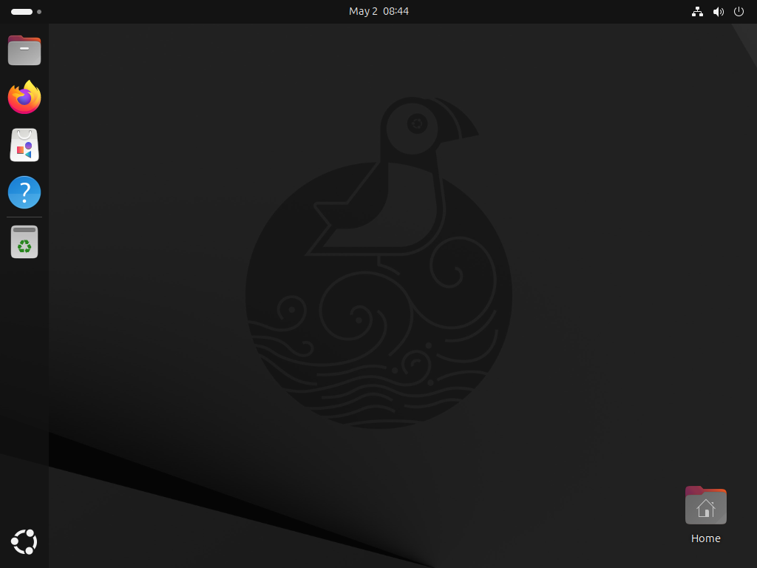This screenshot has width=757, height=568.
Task: Click the wired network status icon
Action: click(697, 12)
